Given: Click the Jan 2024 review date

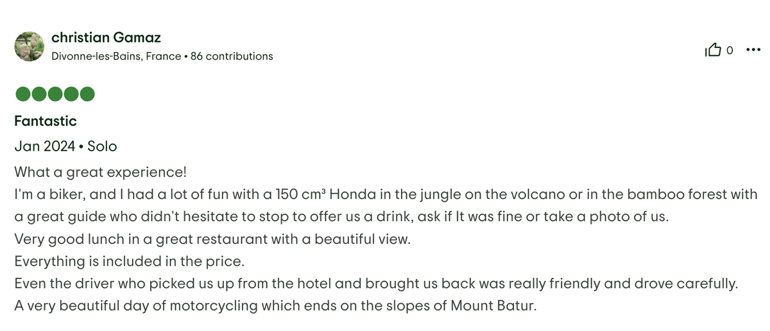Looking at the screenshot, I should coord(45,146).
